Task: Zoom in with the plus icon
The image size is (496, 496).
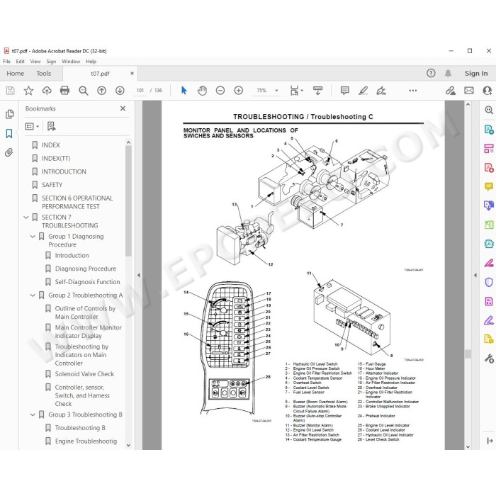Action: pos(239,91)
